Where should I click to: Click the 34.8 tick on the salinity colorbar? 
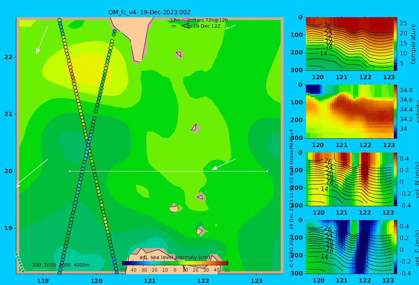pos(406,90)
